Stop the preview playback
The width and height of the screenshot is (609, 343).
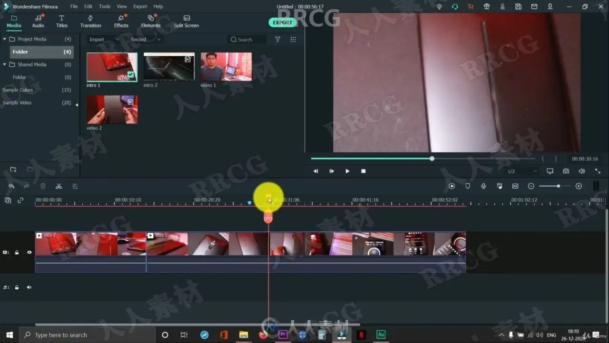click(x=363, y=171)
